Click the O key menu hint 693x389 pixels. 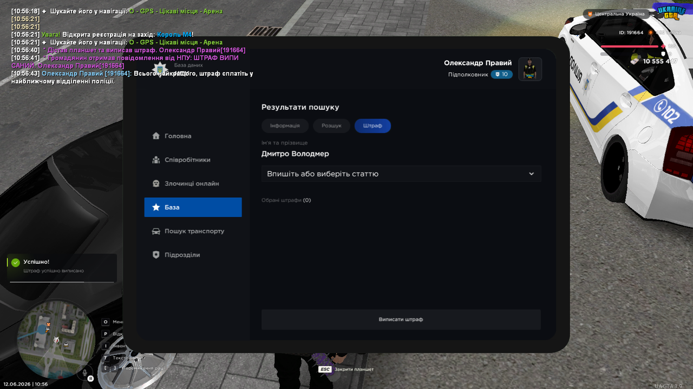tap(106, 321)
